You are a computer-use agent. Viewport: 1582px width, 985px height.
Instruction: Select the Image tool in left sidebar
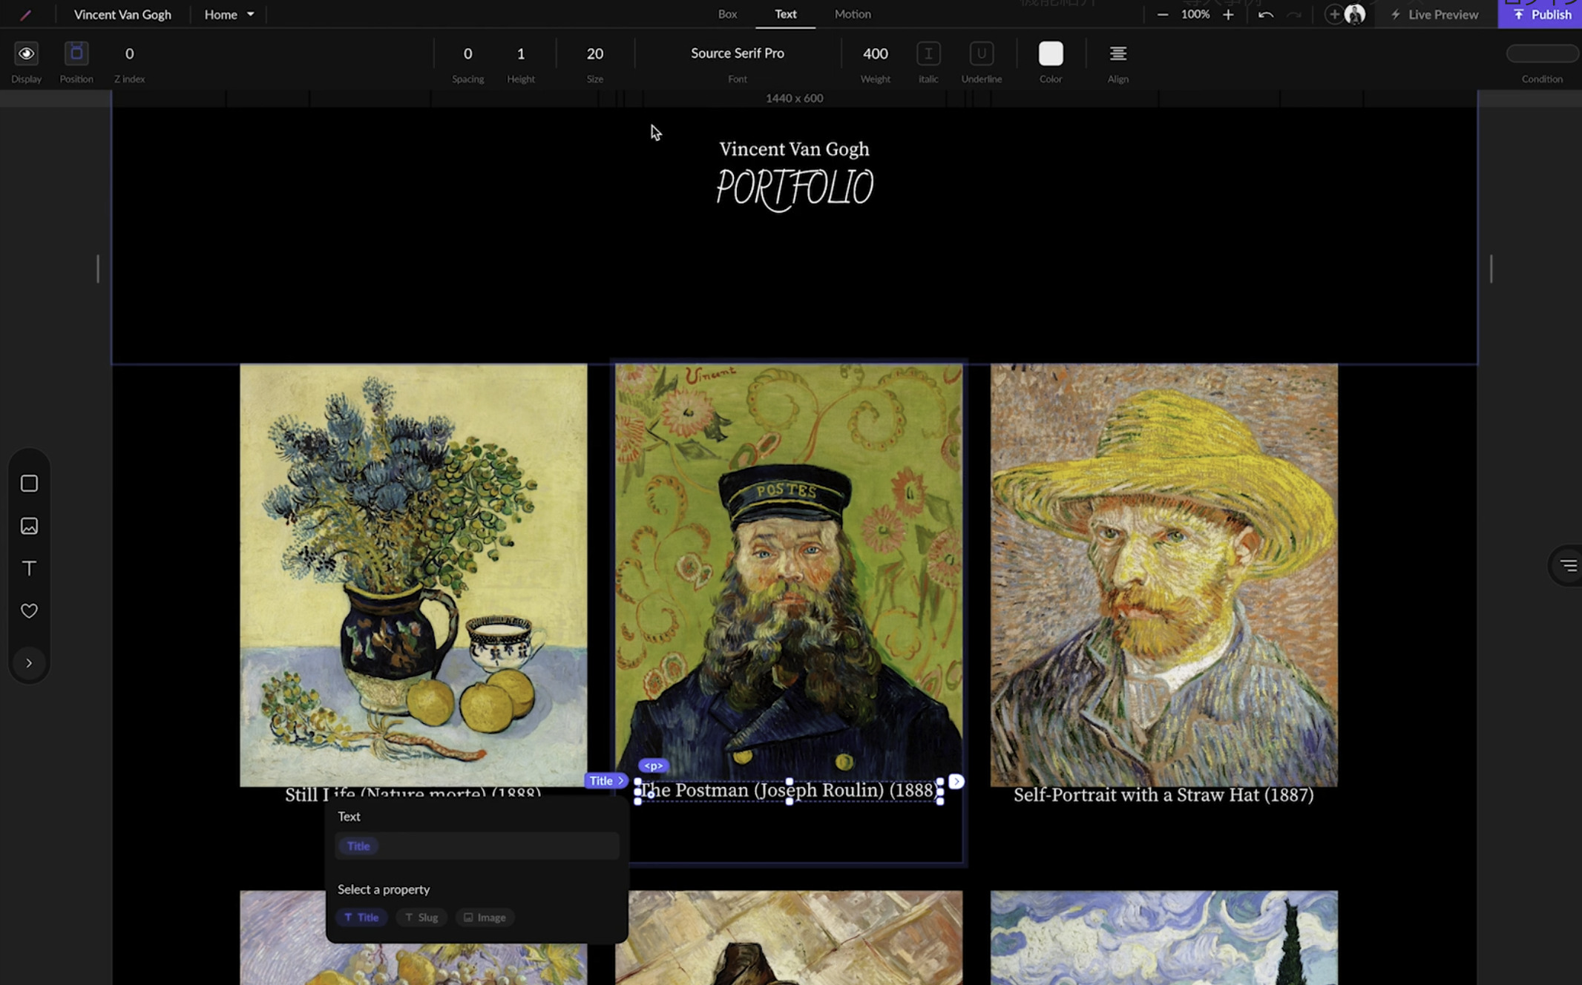click(29, 526)
